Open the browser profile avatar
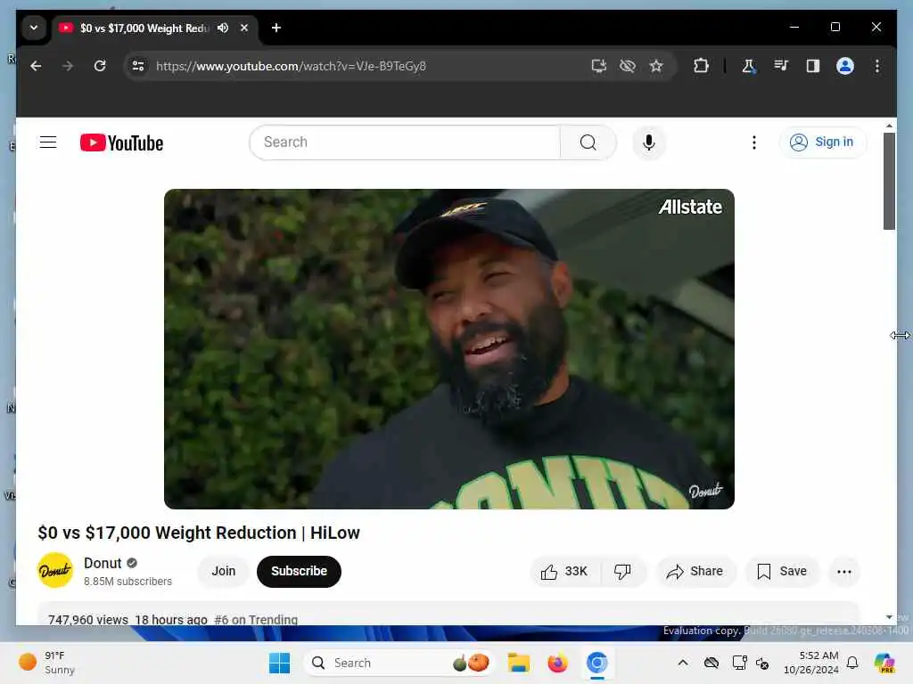Image resolution: width=913 pixels, height=684 pixels. coord(845,66)
